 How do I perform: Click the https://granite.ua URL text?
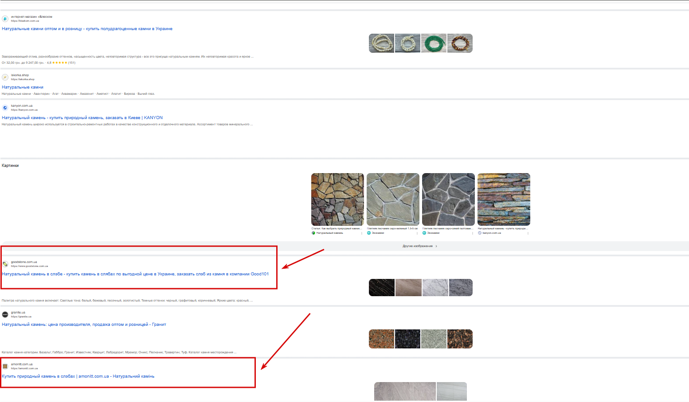21,317
